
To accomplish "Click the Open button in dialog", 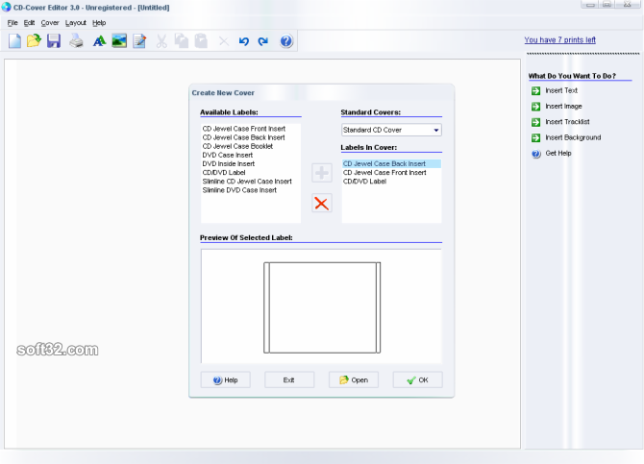I will 354,379.
